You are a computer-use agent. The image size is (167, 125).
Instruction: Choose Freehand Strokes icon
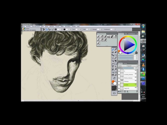47,29
